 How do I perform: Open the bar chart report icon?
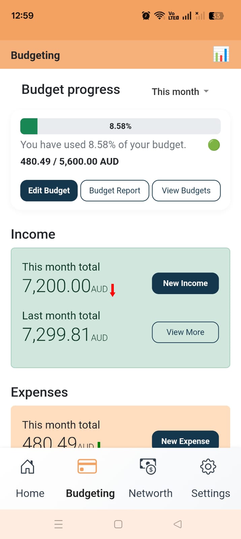[221, 54]
